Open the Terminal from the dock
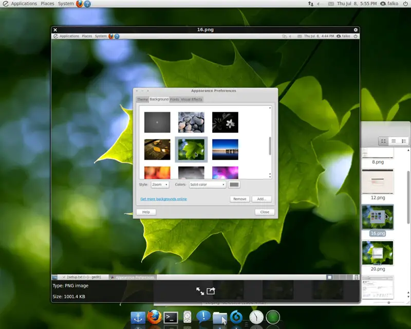Viewport: 411px width, 329px height. 171,317
